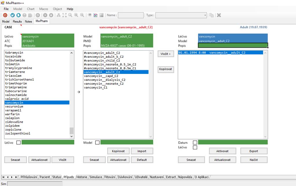Screen dimensions: 296x186
Task: Go to previous sheet tab arrow
Action: click(x=8, y=177)
